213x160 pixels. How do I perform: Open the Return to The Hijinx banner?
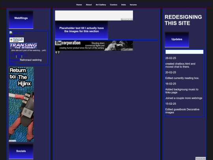coord(21,104)
